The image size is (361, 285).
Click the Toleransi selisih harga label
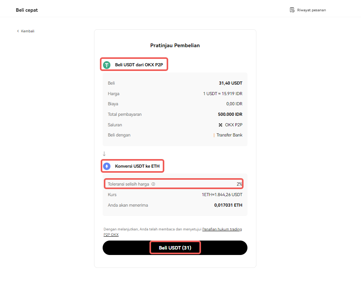[128, 184]
